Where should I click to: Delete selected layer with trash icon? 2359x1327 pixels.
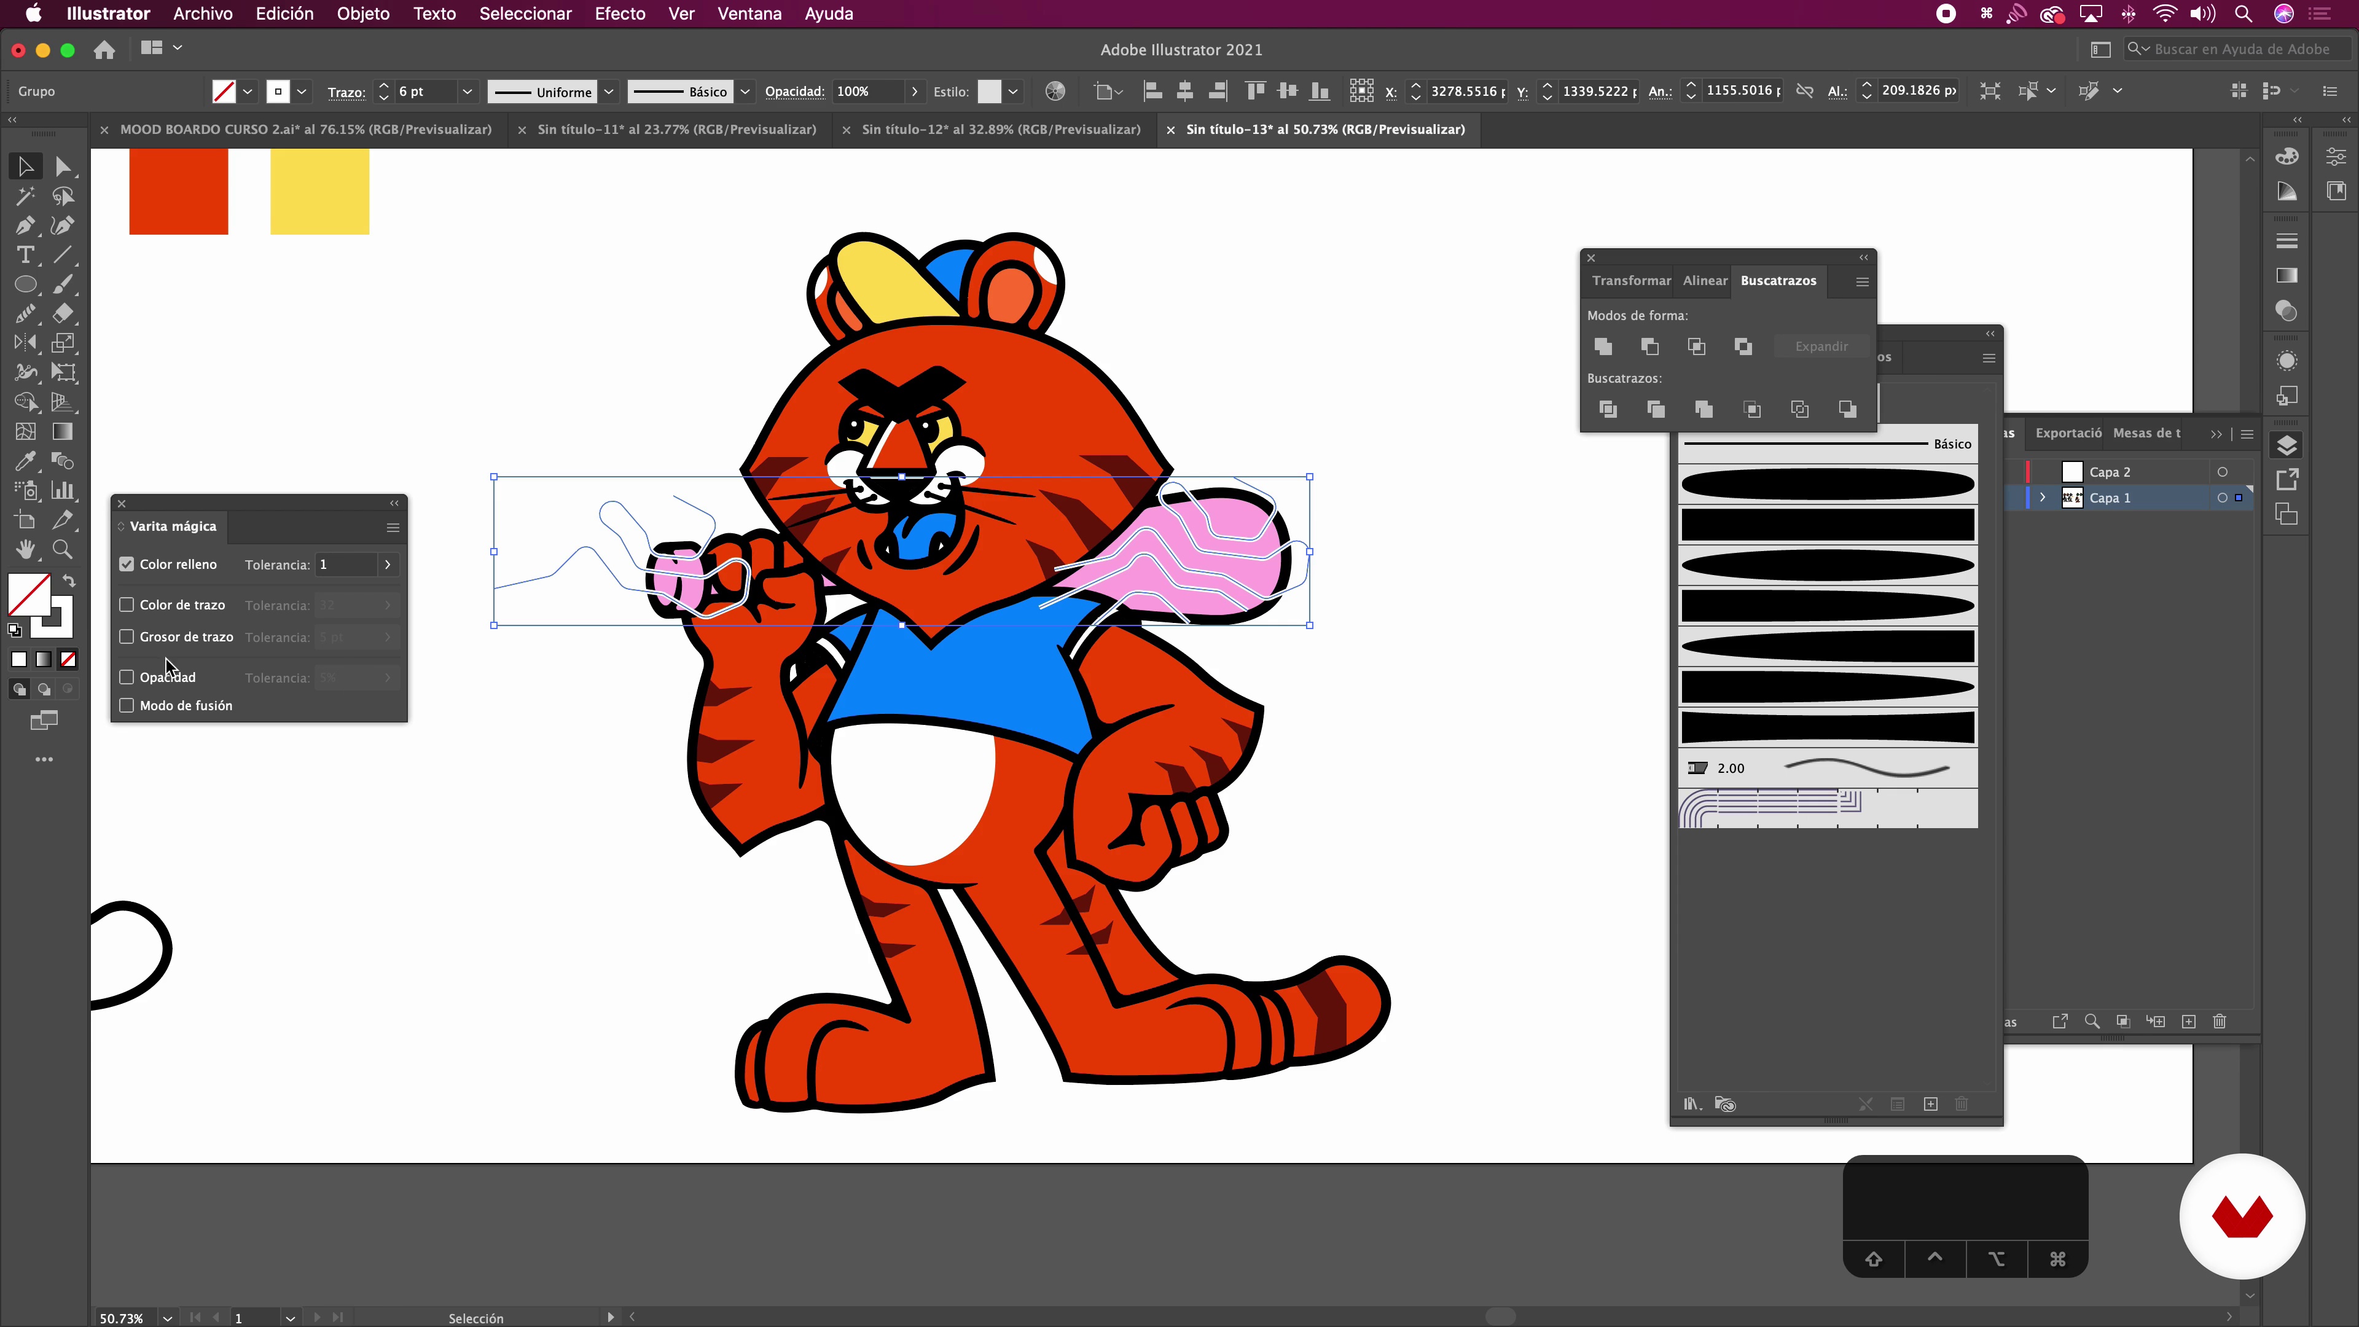(2220, 1021)
